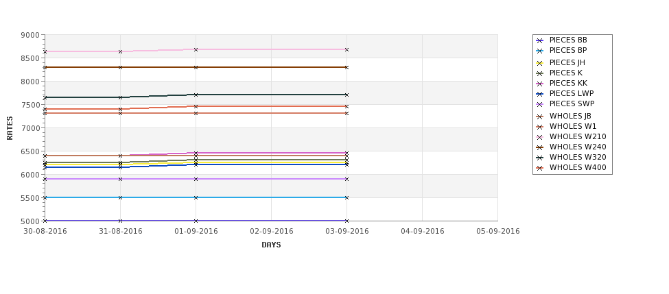Click the PIECES KK legend marker icon
Screen dimensions: 669x294
click(x=540, y=84)
